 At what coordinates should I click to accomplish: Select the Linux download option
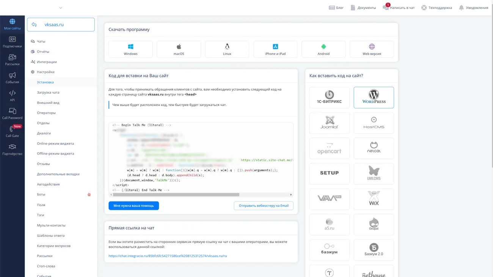pyautogui.click(x=227, y=49)
